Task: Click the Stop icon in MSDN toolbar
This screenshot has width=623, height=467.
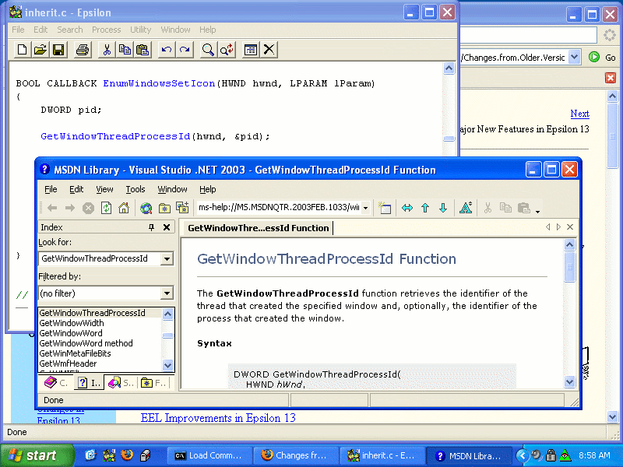Action: tap(88, 208)
